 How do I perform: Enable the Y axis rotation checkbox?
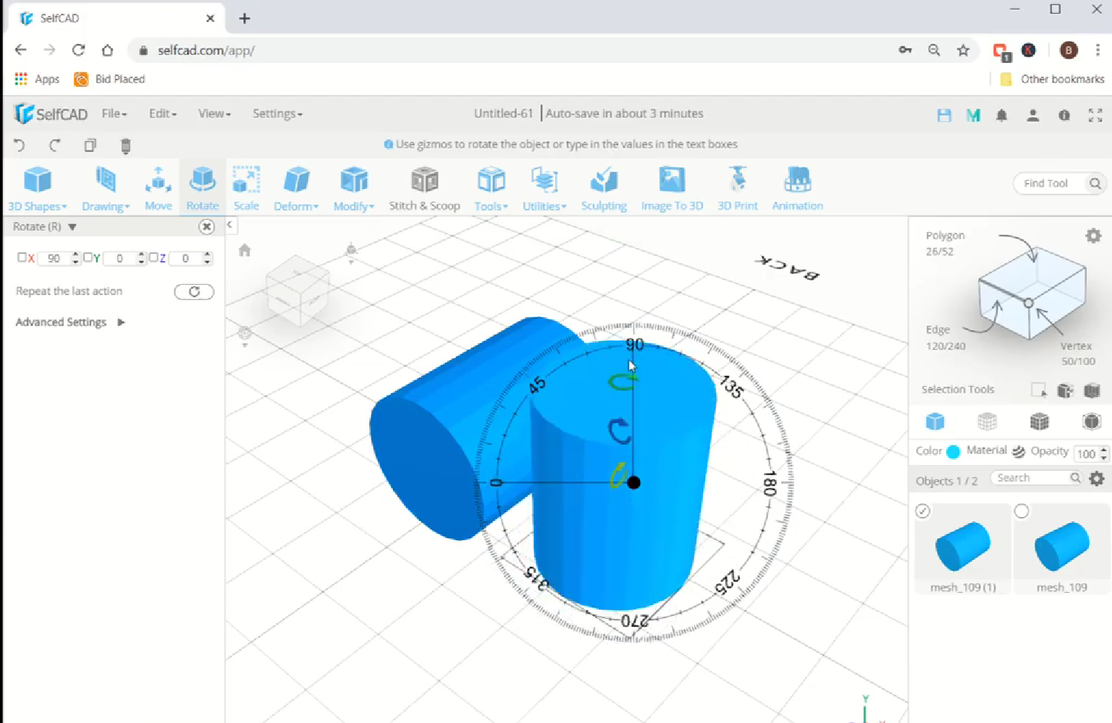coord(87,257)
